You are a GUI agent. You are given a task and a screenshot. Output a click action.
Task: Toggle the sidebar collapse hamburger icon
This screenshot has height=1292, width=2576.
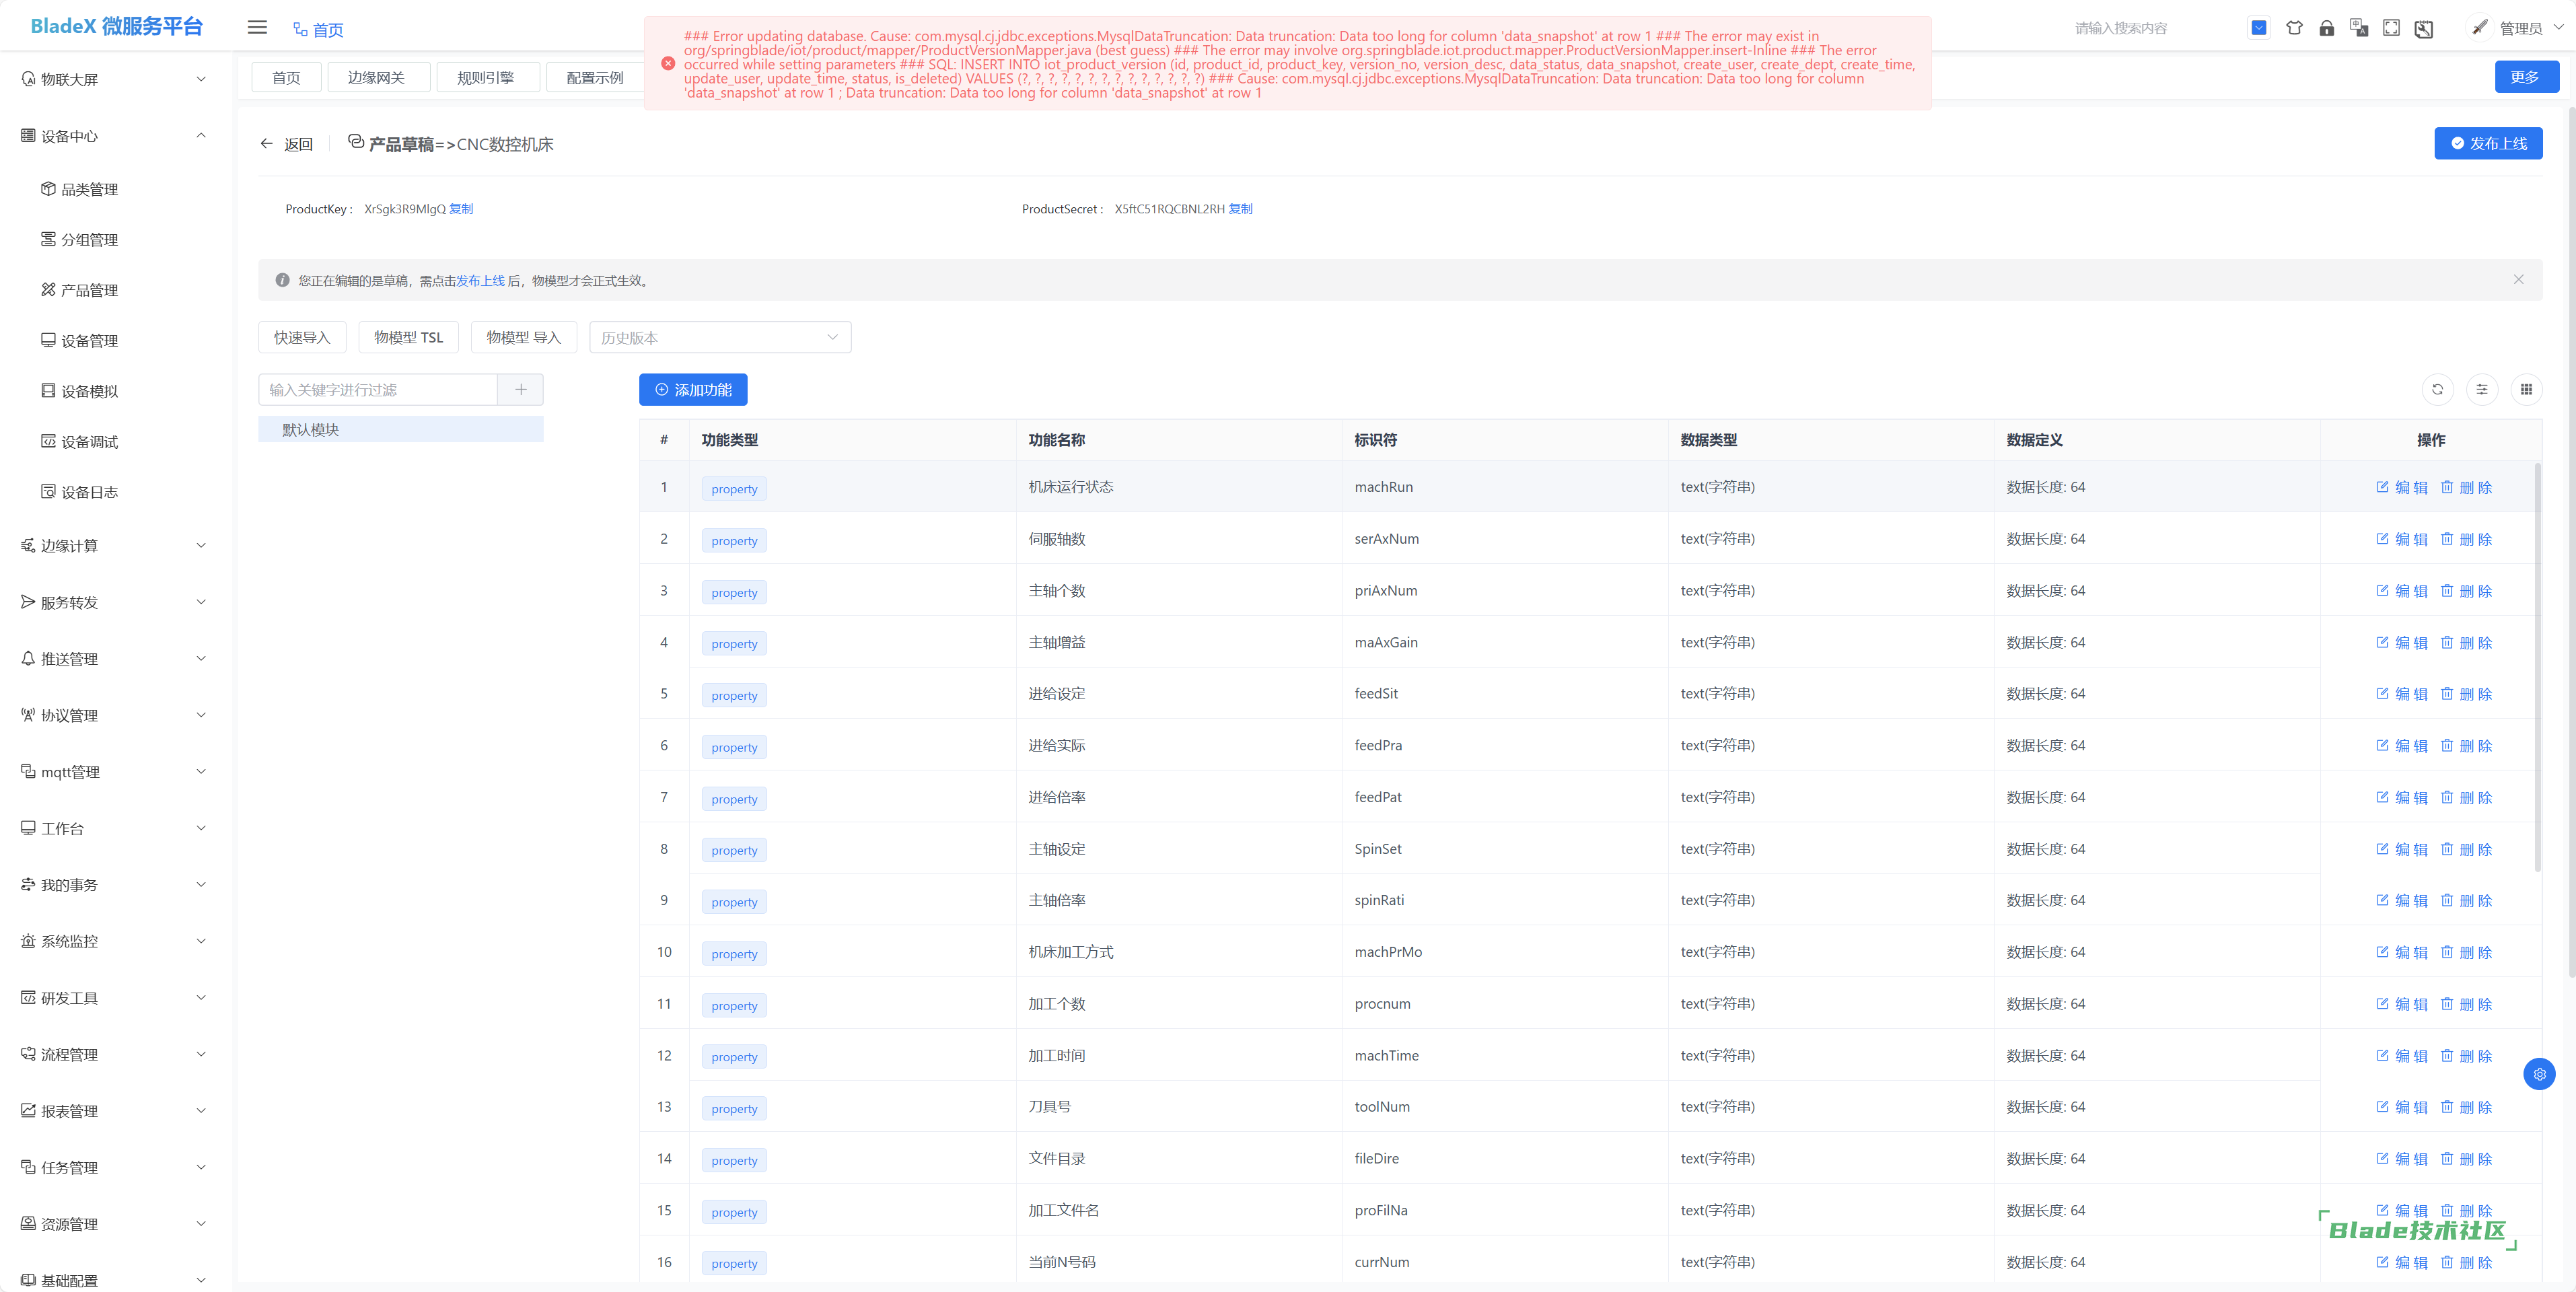pos(257,28)
